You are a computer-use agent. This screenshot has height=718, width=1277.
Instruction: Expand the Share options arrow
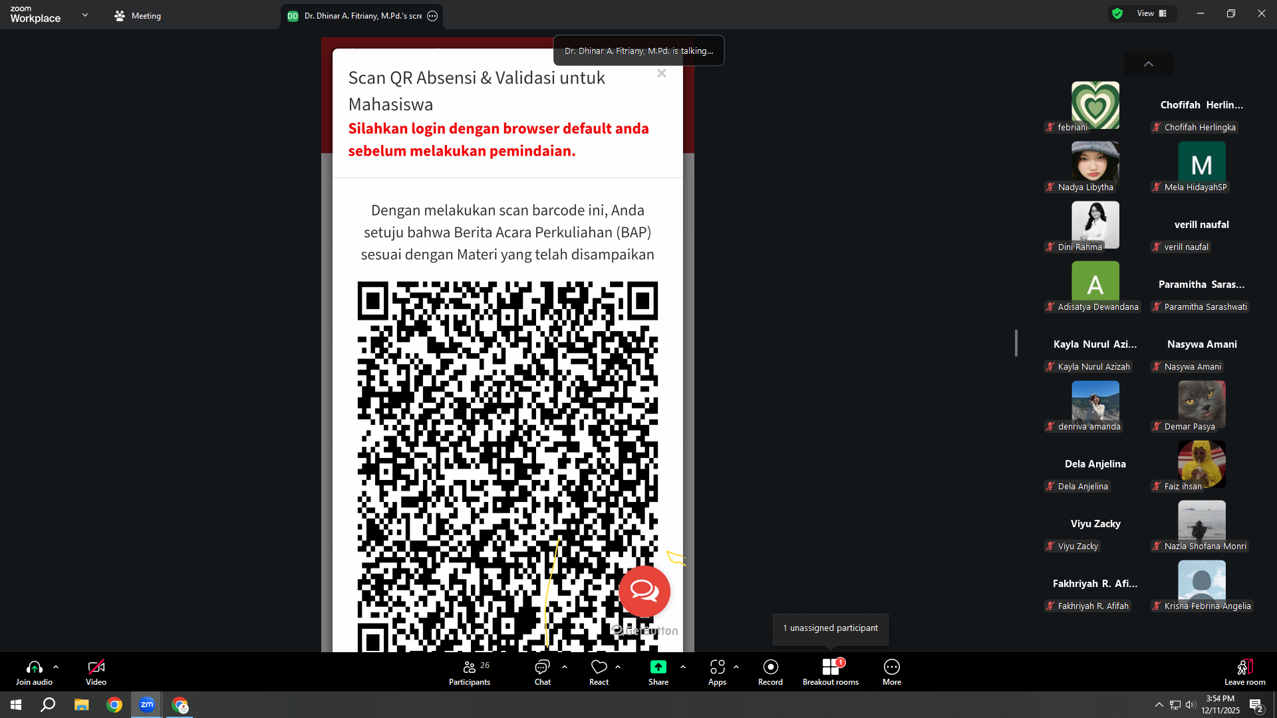tap(683, 667)
